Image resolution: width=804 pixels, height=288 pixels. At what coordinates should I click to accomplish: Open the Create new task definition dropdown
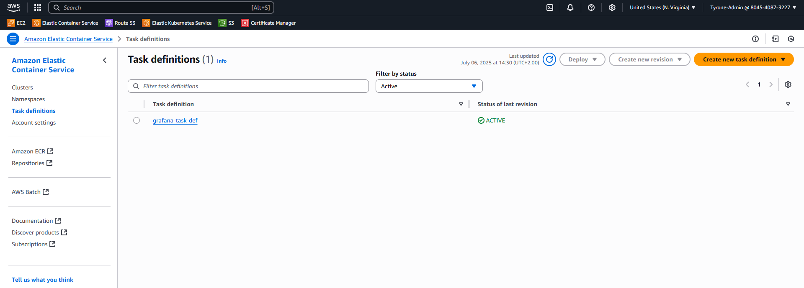pyautogui.click(x=743, y=59)
